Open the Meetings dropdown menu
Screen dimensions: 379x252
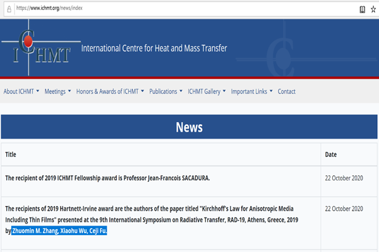coord(57,91)
